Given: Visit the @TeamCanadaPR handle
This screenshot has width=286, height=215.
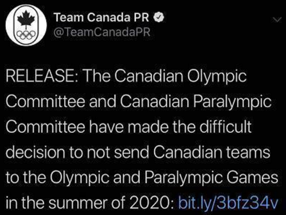Looking at the screenshot, I should (102, 32).
